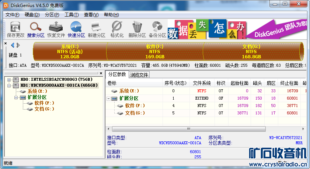Click the 系统(E:) partition icon in tree
This screenshot has width=310, height=169.
click(23, 92)
